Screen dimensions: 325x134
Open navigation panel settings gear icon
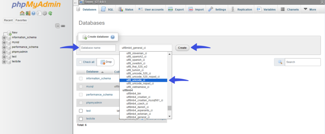click(x=44, y=13)
